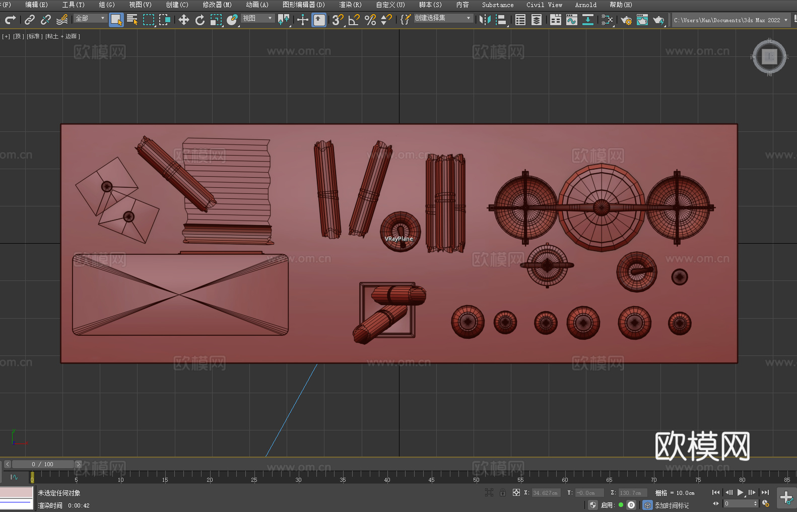Click the 0 / 100 time slider
The image size is (797, 512).
(43, 464)
